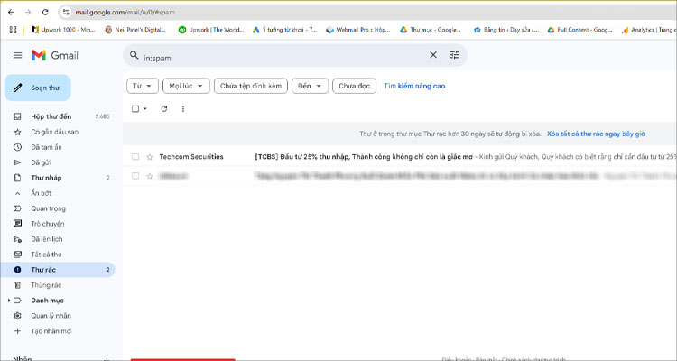The image size is (677, 361).
Task: Compose a new email with Soạn thư
Action: click(x=38, y=88)
